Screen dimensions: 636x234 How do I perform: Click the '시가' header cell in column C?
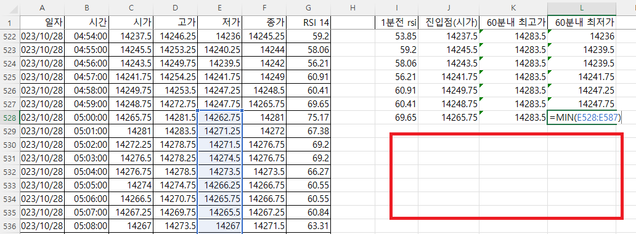(131, 22)
